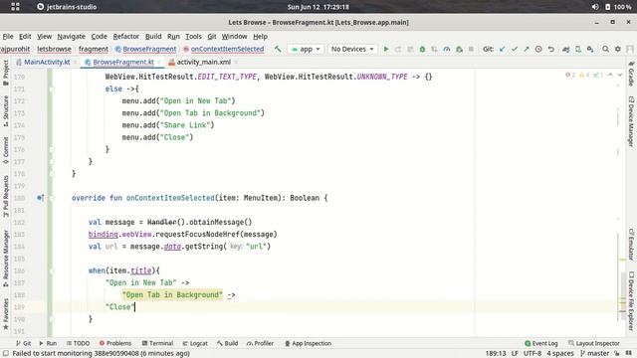Open the Git menu

tap(212, 37)
